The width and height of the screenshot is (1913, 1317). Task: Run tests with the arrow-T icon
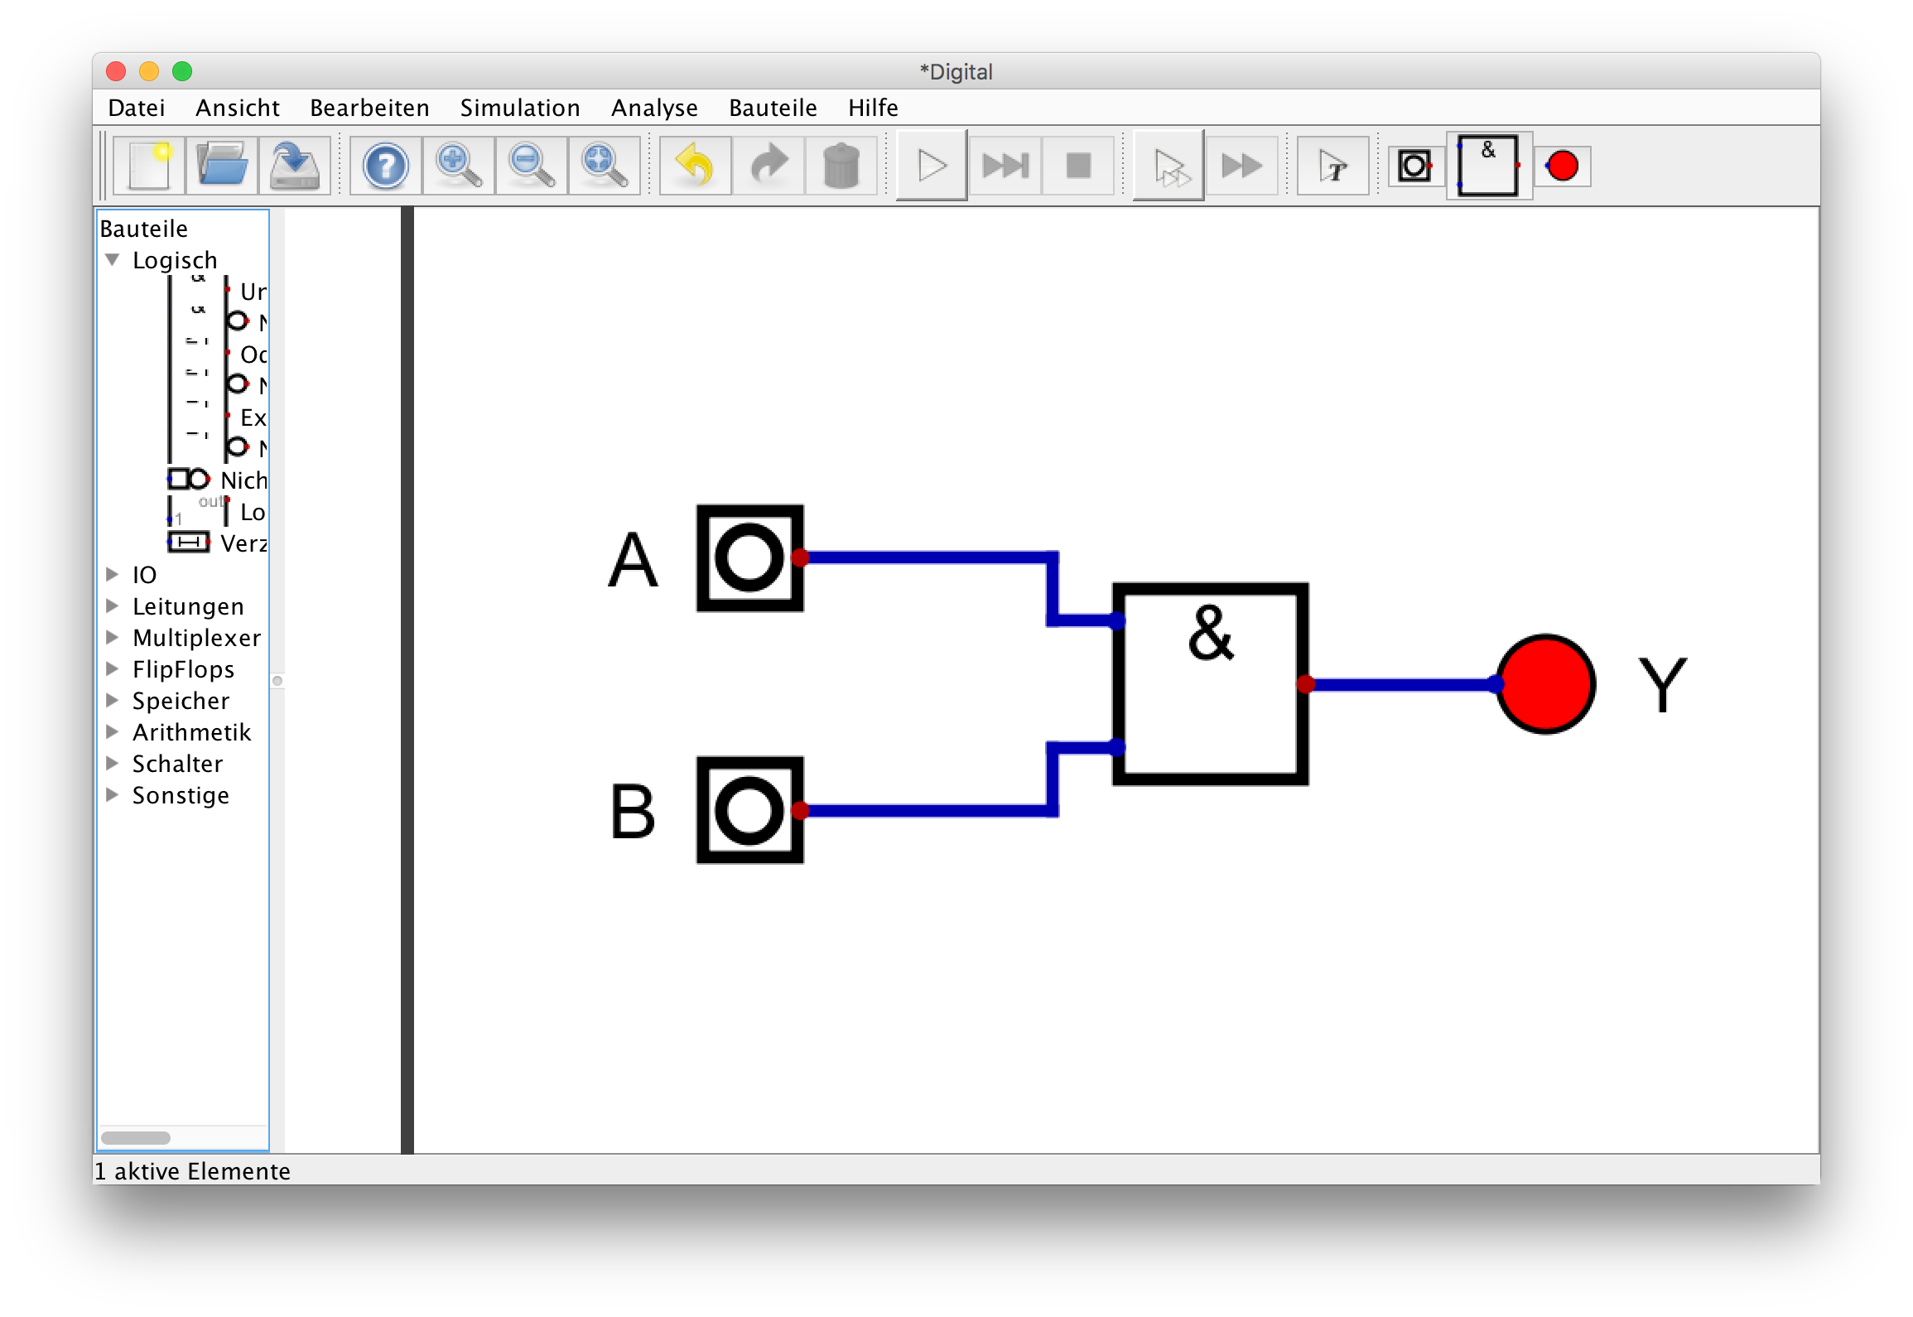point(1332,166)
